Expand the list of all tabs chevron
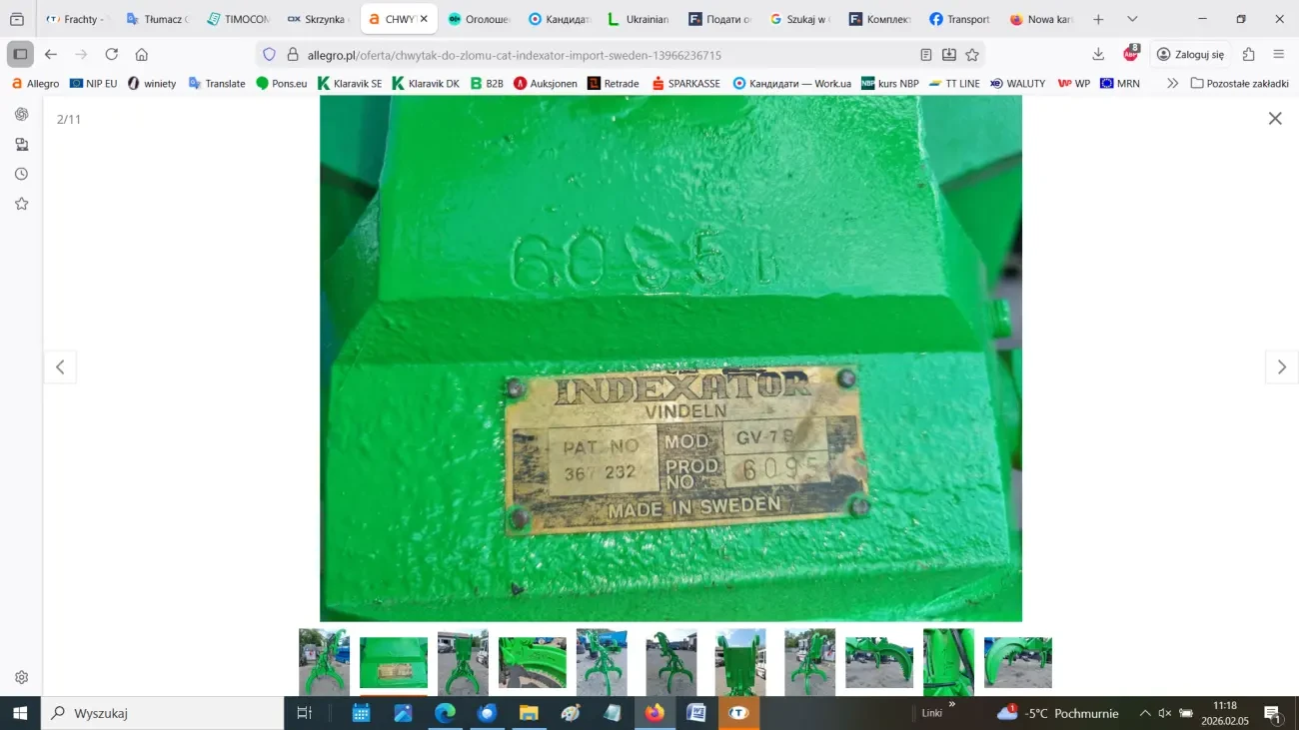 [x=1132, y=19]
